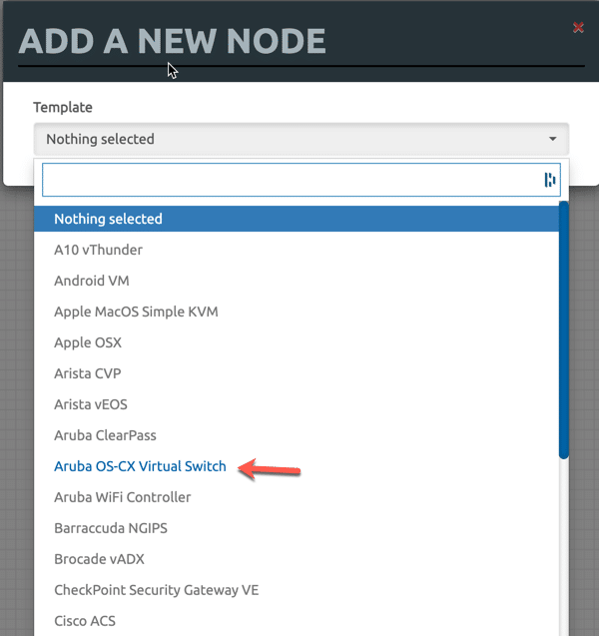Screen dimensions: 599x636
Task: Click the template search input field
Action: [301, 180]
